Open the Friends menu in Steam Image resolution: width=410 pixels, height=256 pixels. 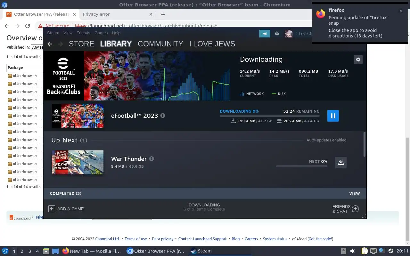point(83,33)
